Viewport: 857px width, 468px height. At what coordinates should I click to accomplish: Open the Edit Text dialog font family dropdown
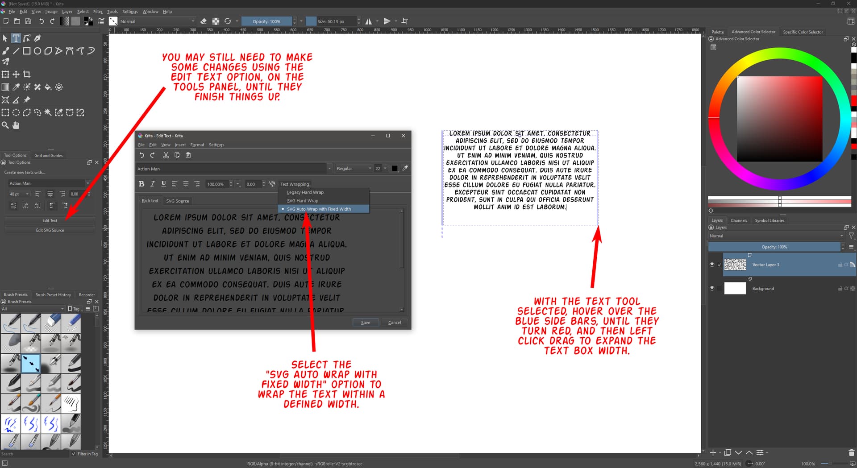234,169
